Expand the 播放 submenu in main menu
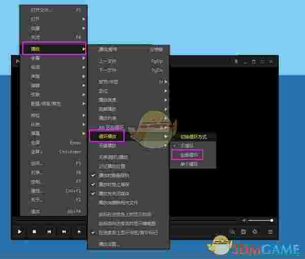The width and height of the screenshot is (305, 259). point(53,49)
